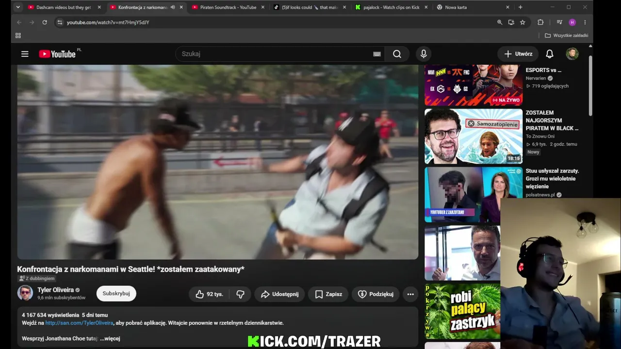View site information beside the URL
Screen dimensions: 621x349
pos(59,22)
